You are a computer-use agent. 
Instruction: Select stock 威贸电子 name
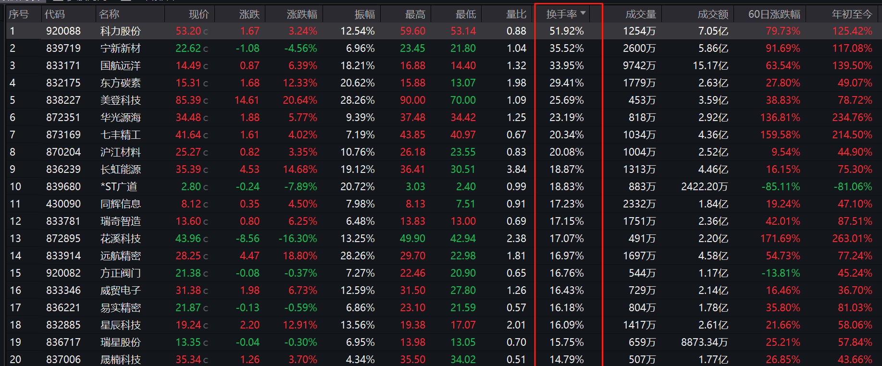click(121, 291)
